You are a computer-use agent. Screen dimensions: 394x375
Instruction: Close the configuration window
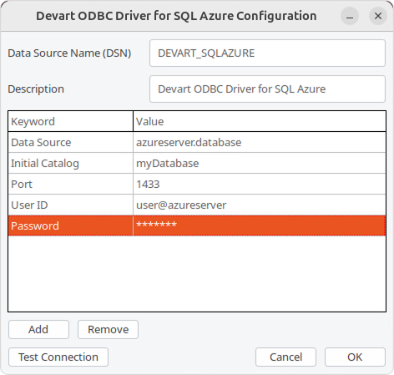coord(378,16)
